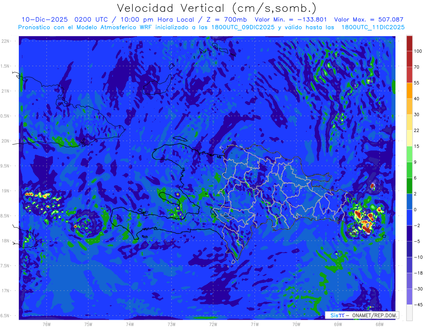Click the 'Valor Max. = 507.087' value
The image size is (426, 329).
click(x=369, y=20)
